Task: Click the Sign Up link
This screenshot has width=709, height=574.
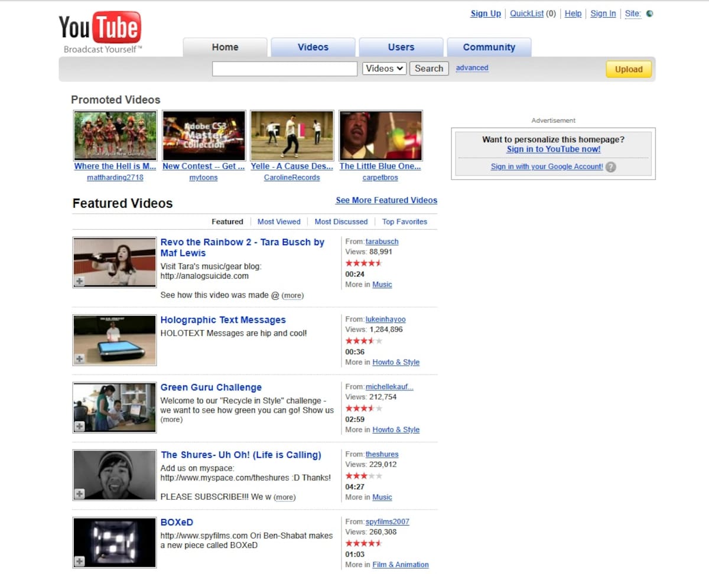Action: pyautogui.click(x=486, y=14)
